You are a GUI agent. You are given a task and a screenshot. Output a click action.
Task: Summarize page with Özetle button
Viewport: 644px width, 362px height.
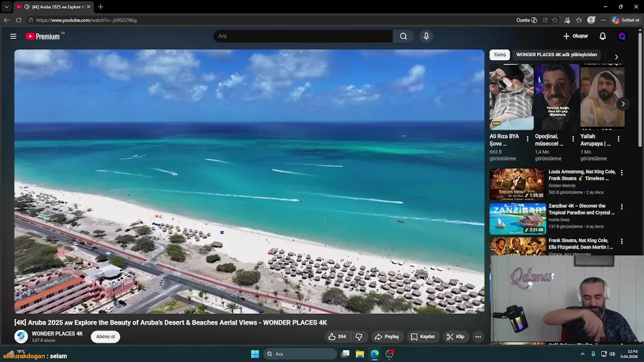pos(527,20)
